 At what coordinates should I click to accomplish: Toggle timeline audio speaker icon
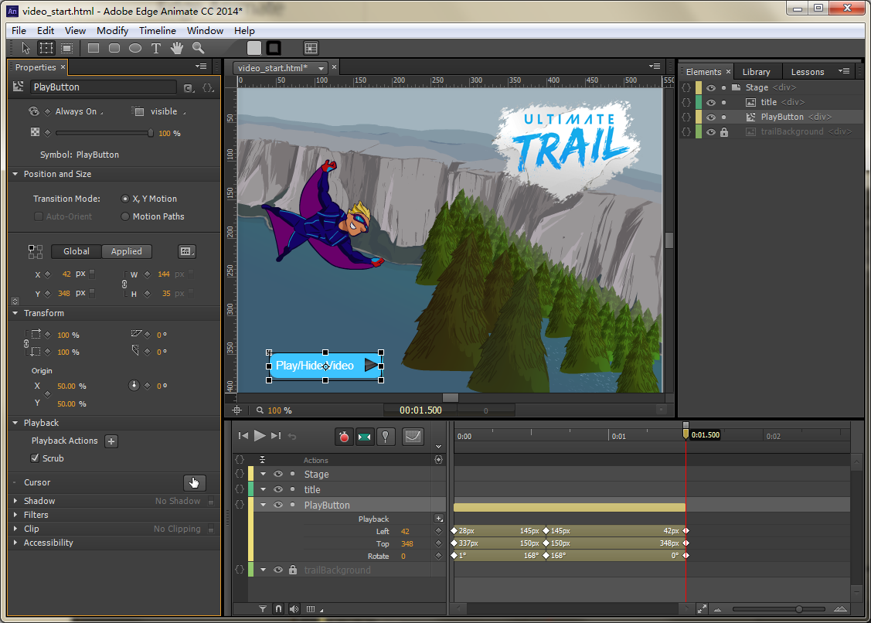(294, 609)
